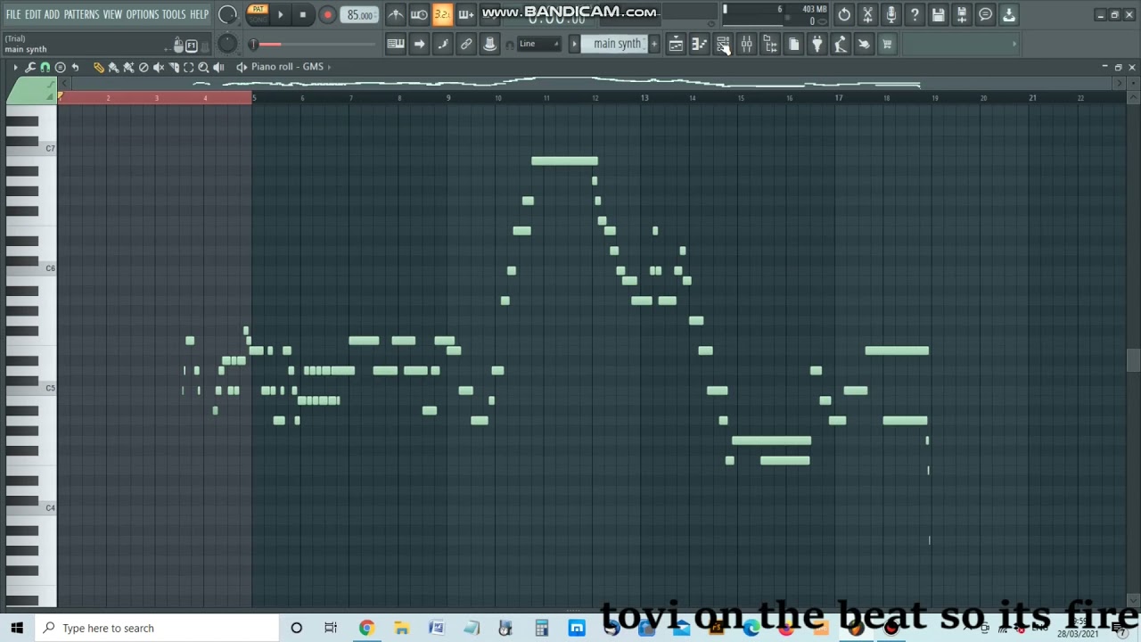Toggle wait for input to start
This screenshot has height=642, width=1141.
pos(419,14)
